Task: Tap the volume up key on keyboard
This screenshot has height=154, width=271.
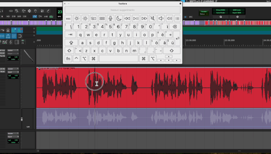Action: click(x=169, y=18)
